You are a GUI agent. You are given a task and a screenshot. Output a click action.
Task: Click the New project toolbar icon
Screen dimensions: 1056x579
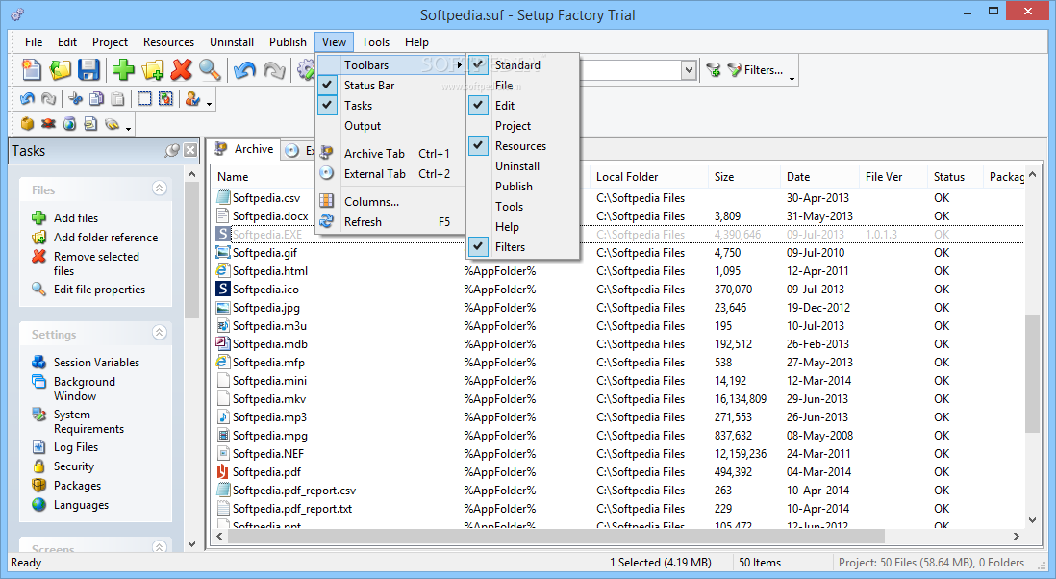point(31,69)
